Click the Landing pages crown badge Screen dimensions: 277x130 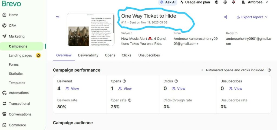(38, 55)
